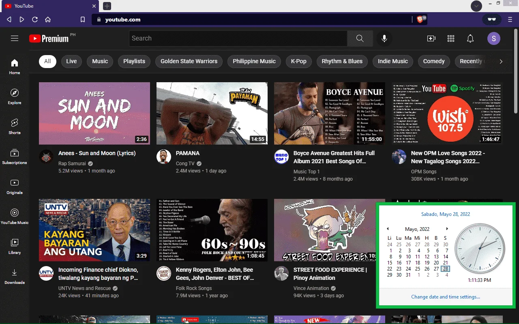Viewport: 519px width, 324px height.
Task: Select the Philippine Music category chip
Action: pyautogui.click(x=254, y=61)
